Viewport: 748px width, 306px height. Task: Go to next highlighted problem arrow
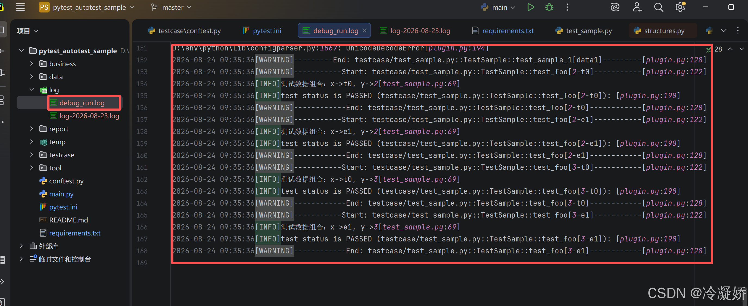741,49
